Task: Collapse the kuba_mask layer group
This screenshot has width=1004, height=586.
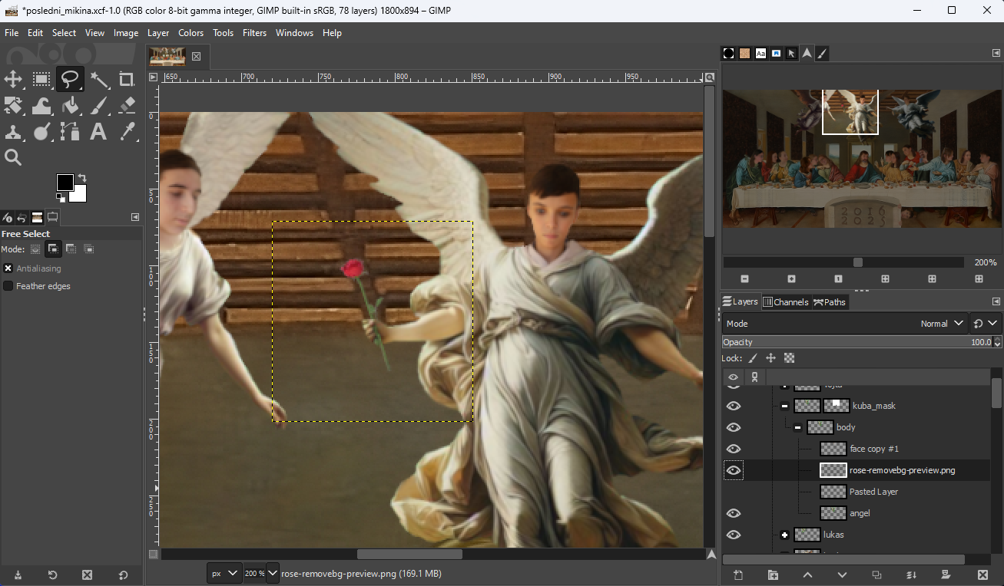Action: 784,406
